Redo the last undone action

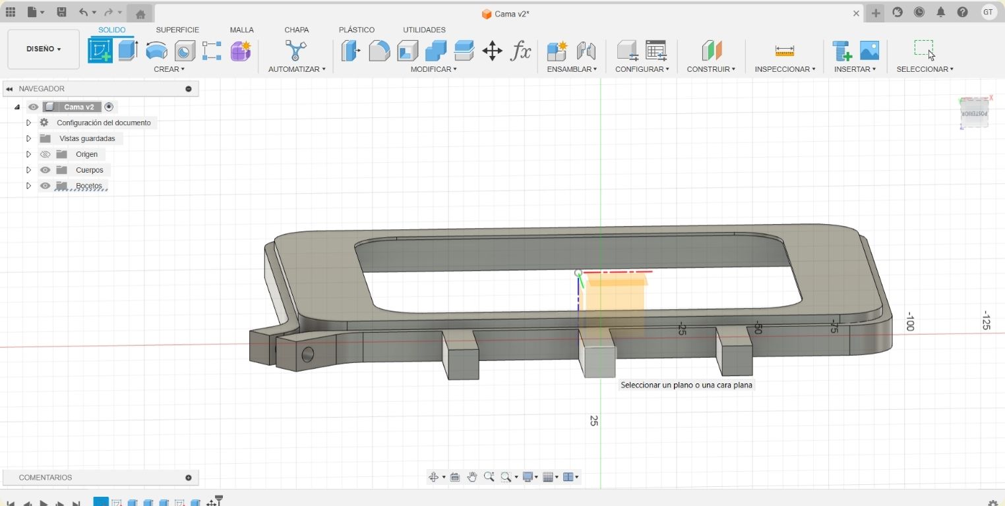pos(108,12)
